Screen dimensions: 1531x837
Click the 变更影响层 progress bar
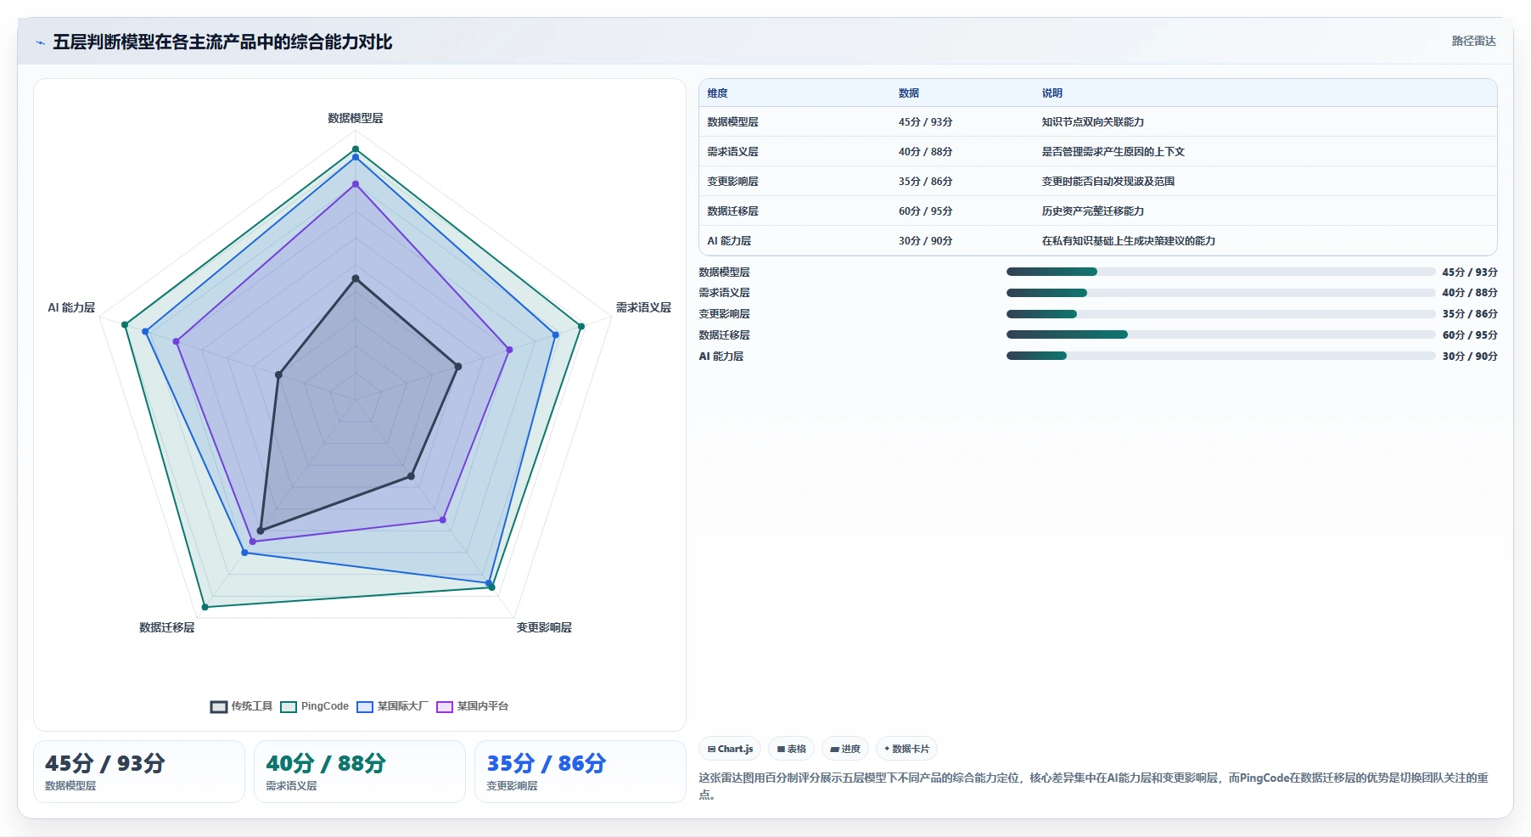click(1220, 314)
